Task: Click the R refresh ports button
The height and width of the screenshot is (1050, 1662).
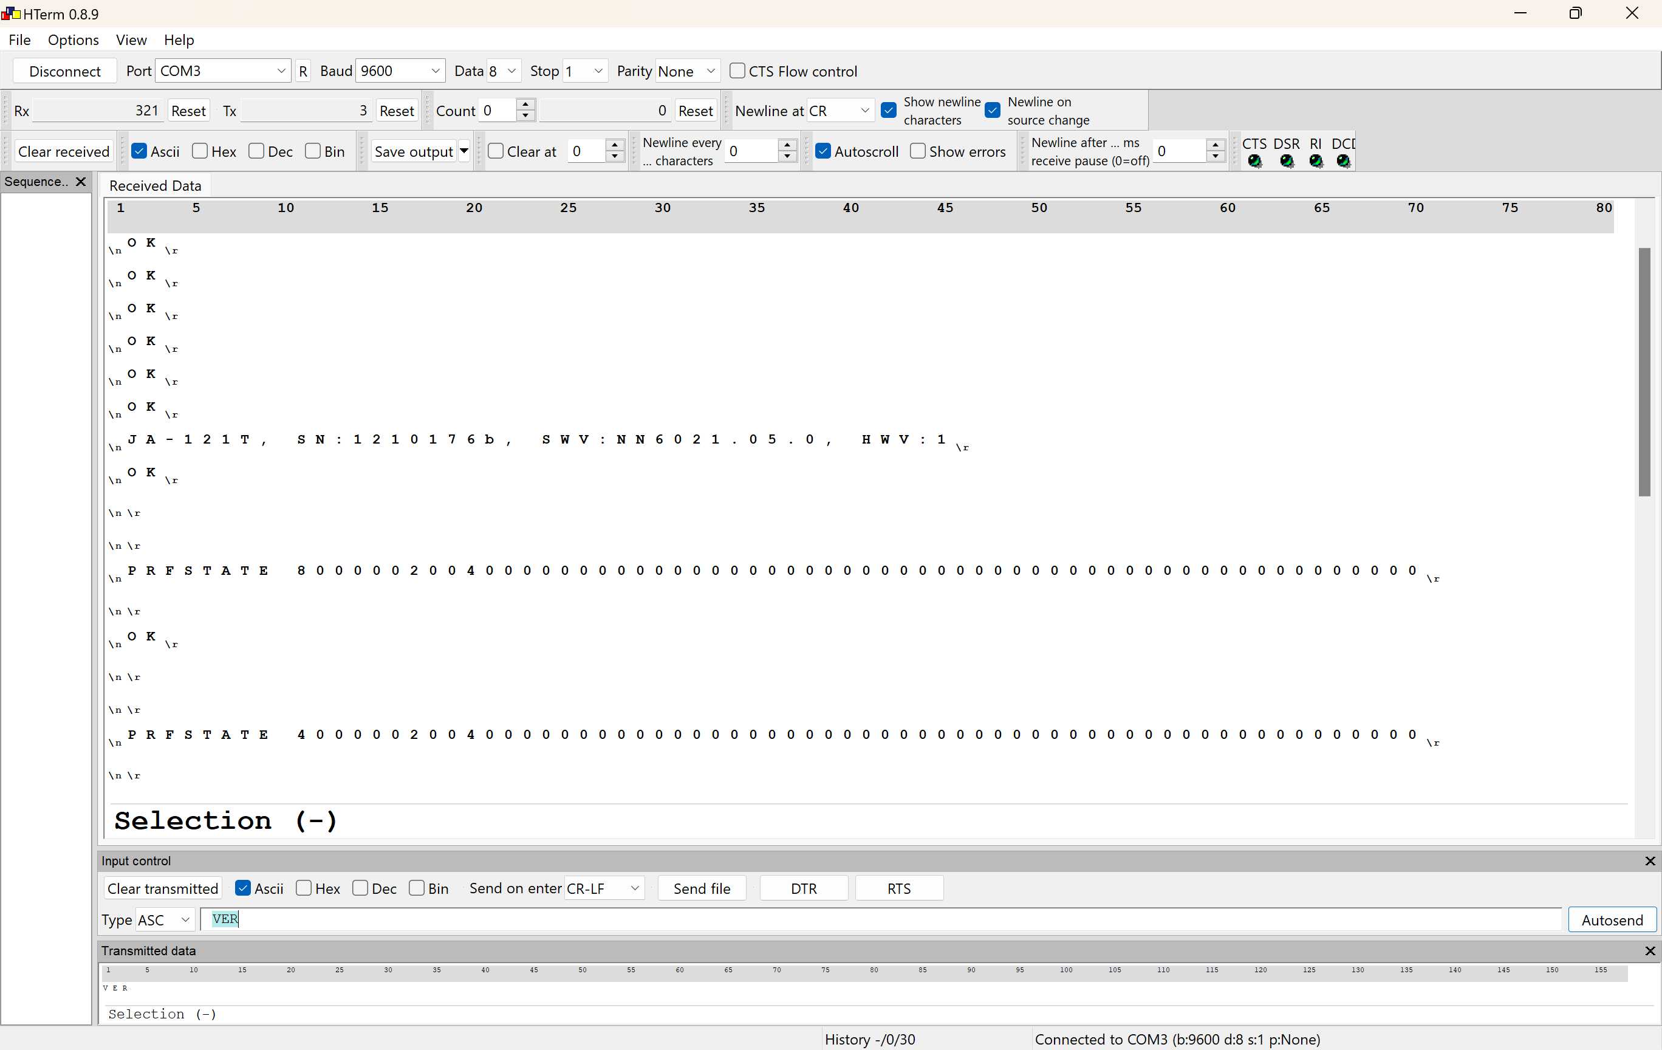Action: point(303,71)
